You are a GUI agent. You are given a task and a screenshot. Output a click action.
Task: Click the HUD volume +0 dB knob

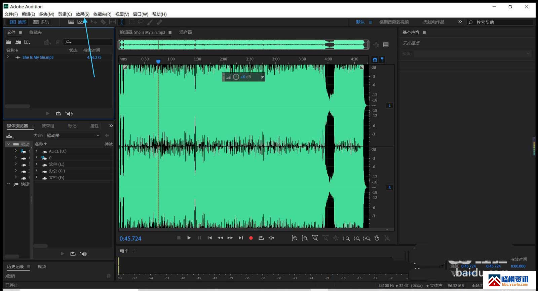pos(236,77)
